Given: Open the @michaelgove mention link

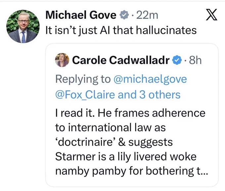Looking at the screenshot, I should point(150,79).
